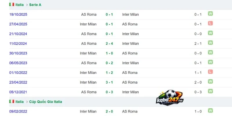Click the W badge on 05/12/2021 row
This screenshot has height=116, width=232.
(210, 91)
